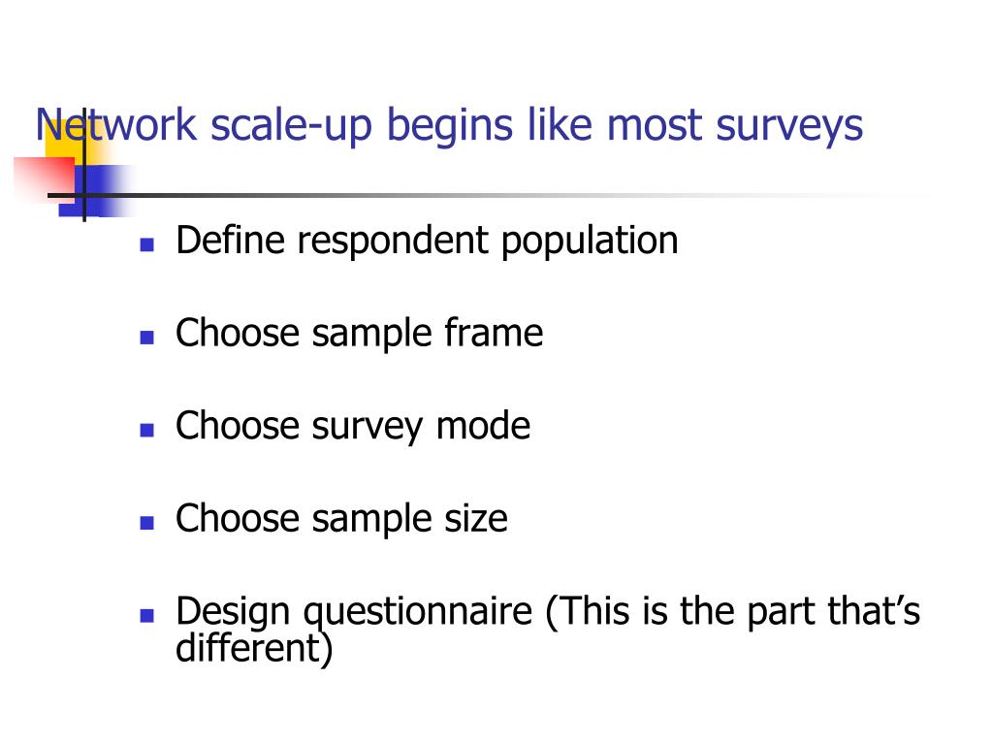Click the horizontal gradient divider line
Image resolution: width=993 pixels, height=745 pixels.
(488, 195)
